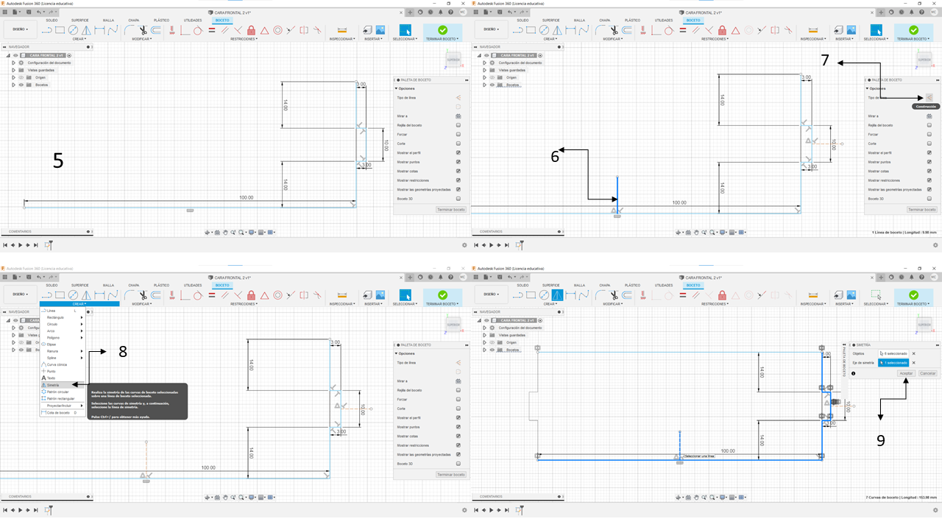The height and width of the screenshot is (530, 942).
Task: Toggle Mostrar restricciones in bottom-left window
Action: (x=458, y=445)
